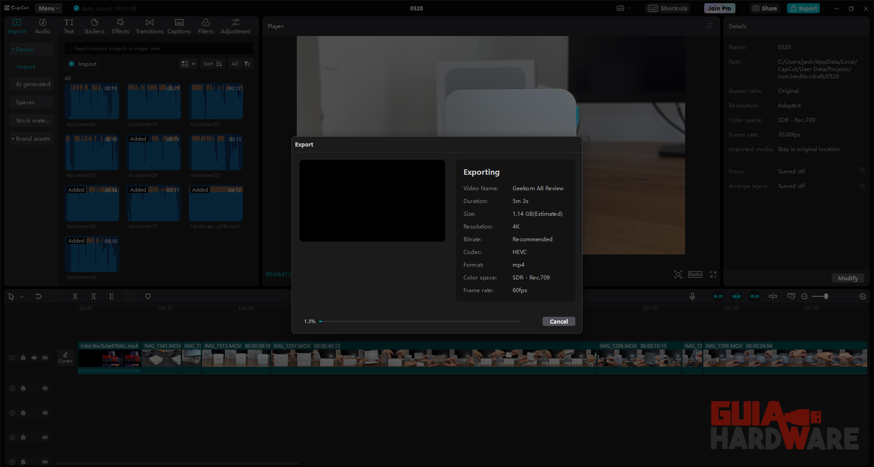Toggle the preview axis
This screenshot has height=467, width=874.
[772, 296]
